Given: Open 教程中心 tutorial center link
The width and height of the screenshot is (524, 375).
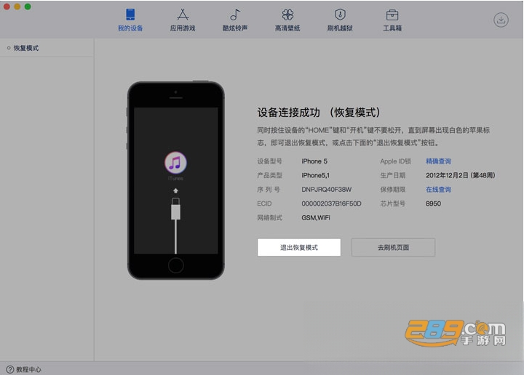Looking at the screenshot, I should pos(28,369).
